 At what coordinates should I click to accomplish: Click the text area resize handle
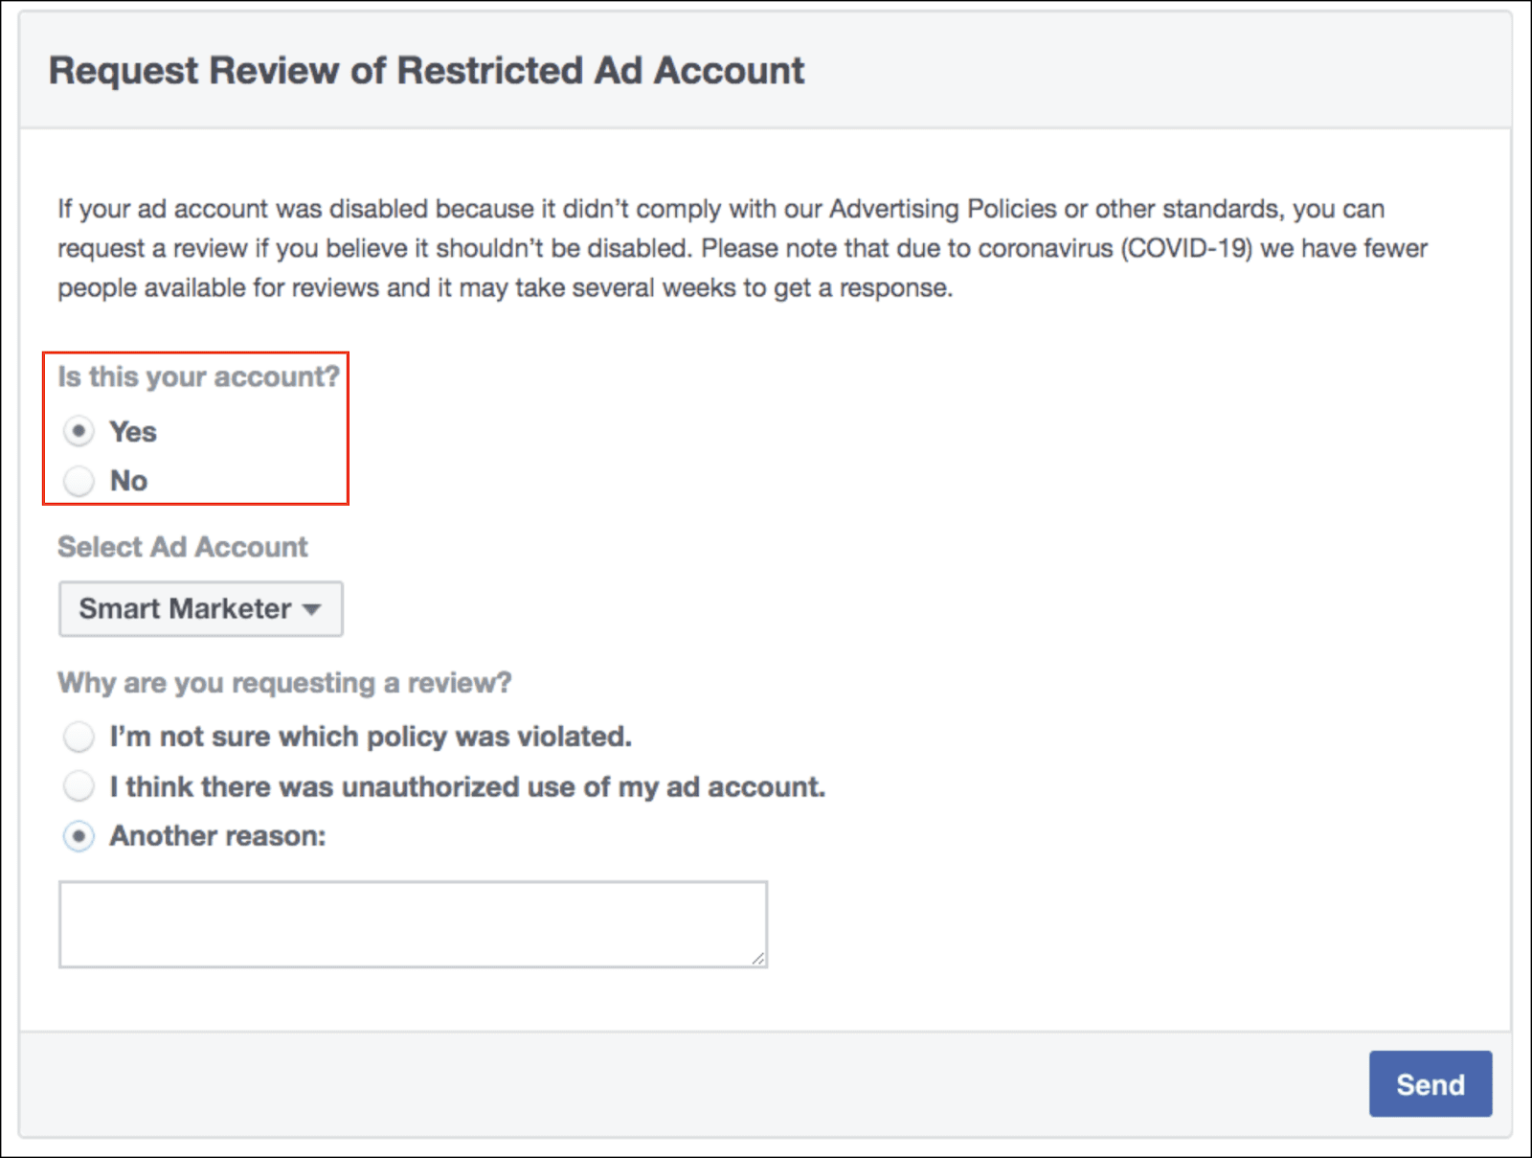[x=758, y=958]
